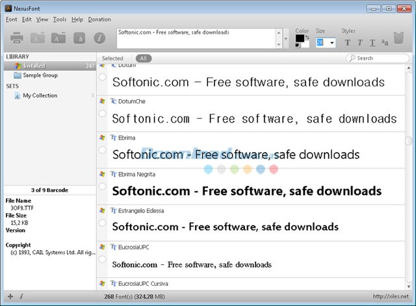Open the font size dropdown

point(332,43)
